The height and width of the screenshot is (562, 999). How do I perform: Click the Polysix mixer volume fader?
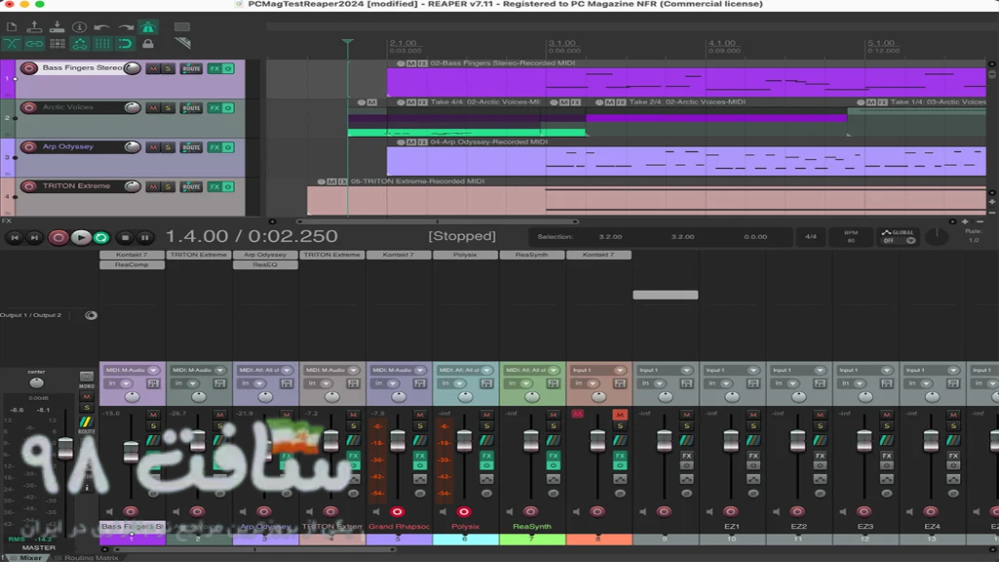tap(464, 440)
